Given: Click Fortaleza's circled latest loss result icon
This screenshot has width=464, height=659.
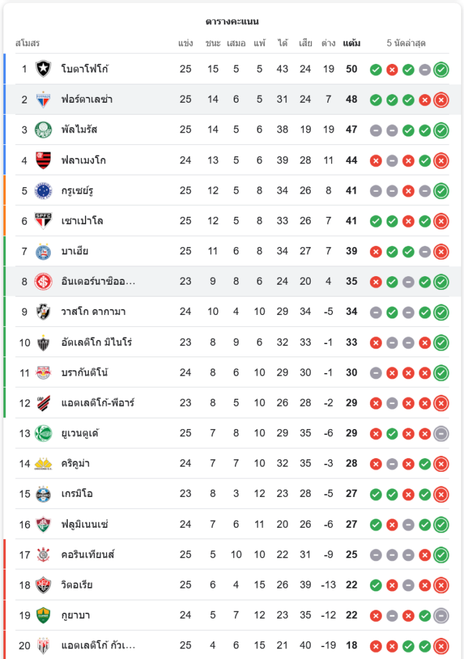Looking at the screenshot, I should tap(442, 100).
